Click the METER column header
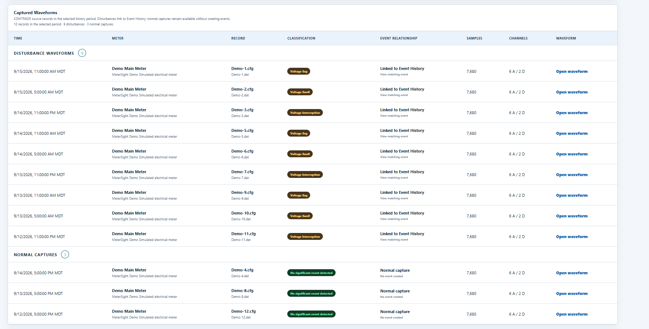The width and height of the screenshot is (649, 329). point(118,38)
